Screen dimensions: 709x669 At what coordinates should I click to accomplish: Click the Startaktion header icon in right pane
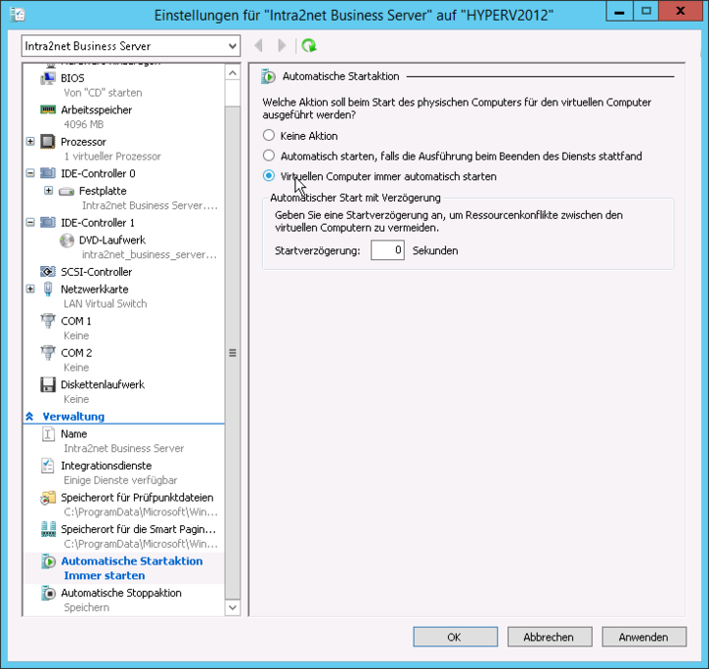268,77
